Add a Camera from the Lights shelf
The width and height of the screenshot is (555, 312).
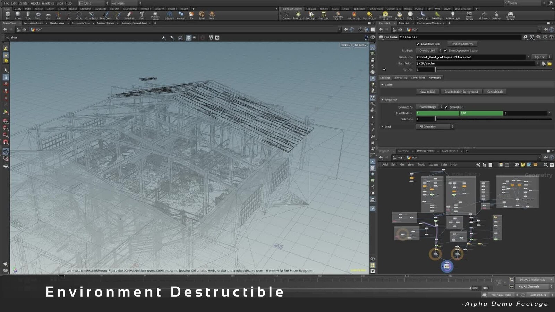click(x=287, y=15)
